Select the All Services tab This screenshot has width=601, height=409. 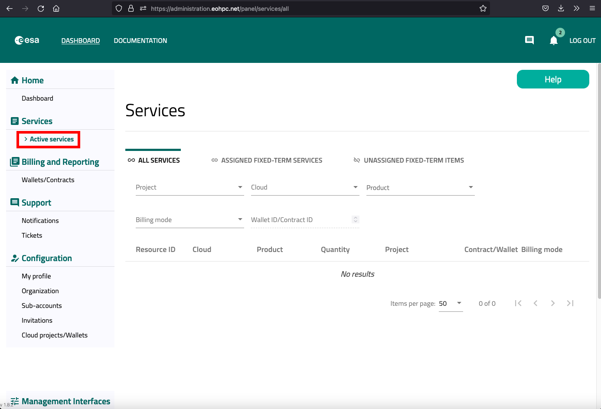[154, 160]
